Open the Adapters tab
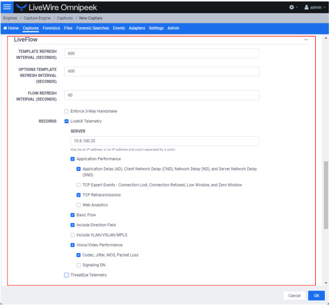 coord(137,28)
